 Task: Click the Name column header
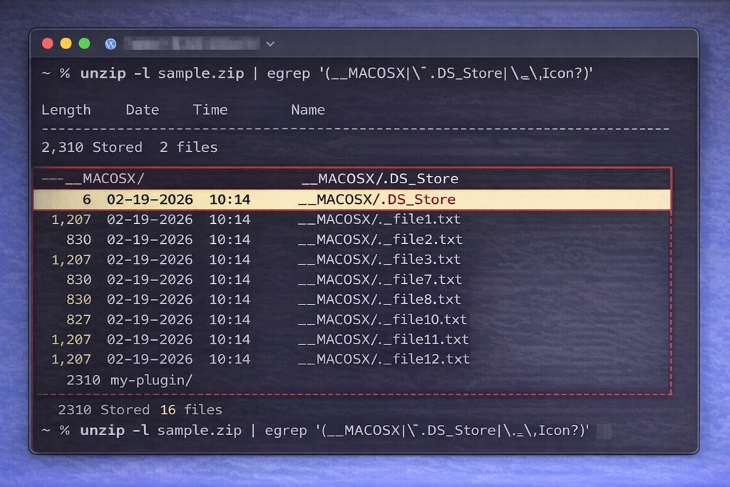pyautogui.click(x=307, y=110)
